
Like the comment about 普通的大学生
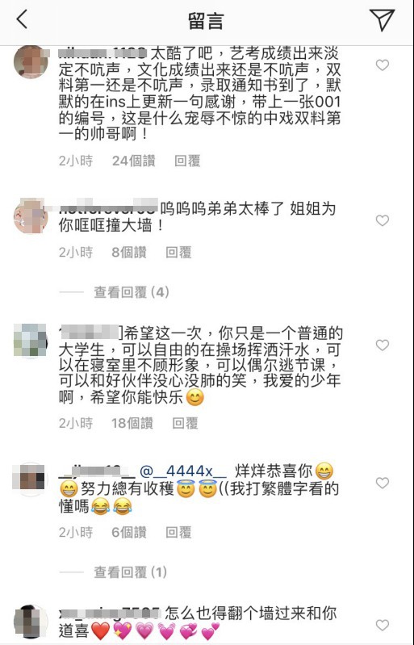click(x=383, y=345)
